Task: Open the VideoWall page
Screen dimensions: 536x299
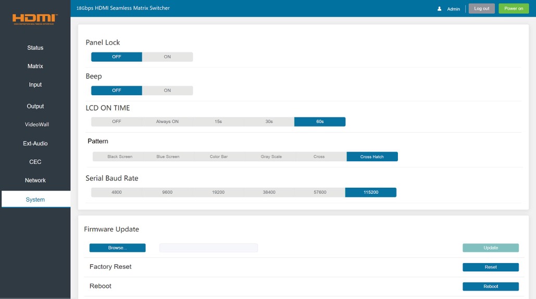Action: pyautogui.click(x=36, y=125)
